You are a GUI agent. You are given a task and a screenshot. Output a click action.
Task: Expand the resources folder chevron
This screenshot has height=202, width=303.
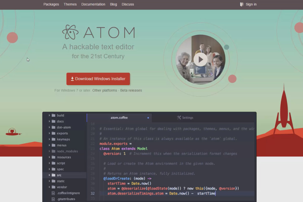pos(49,157)
